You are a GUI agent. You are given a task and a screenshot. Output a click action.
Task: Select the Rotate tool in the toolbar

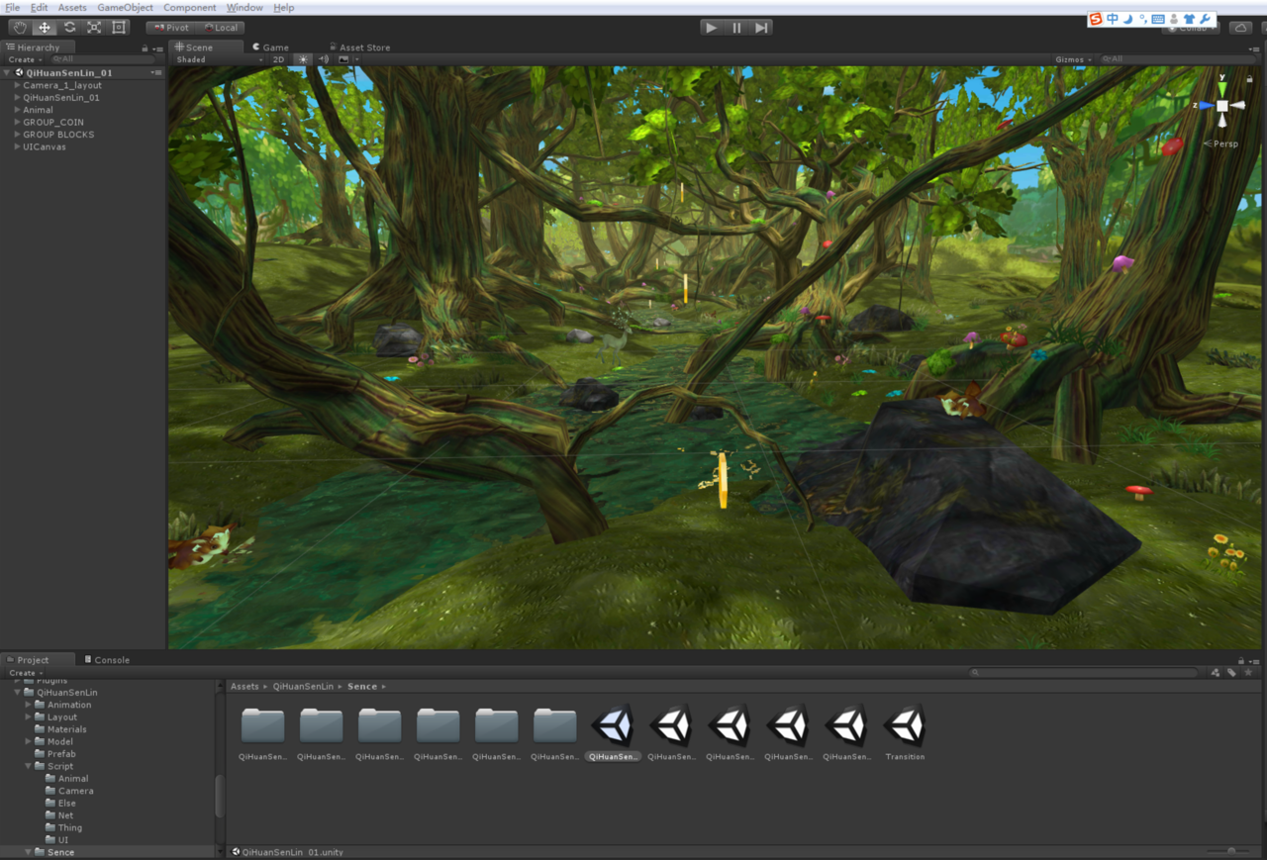click(x=69, y=28)
